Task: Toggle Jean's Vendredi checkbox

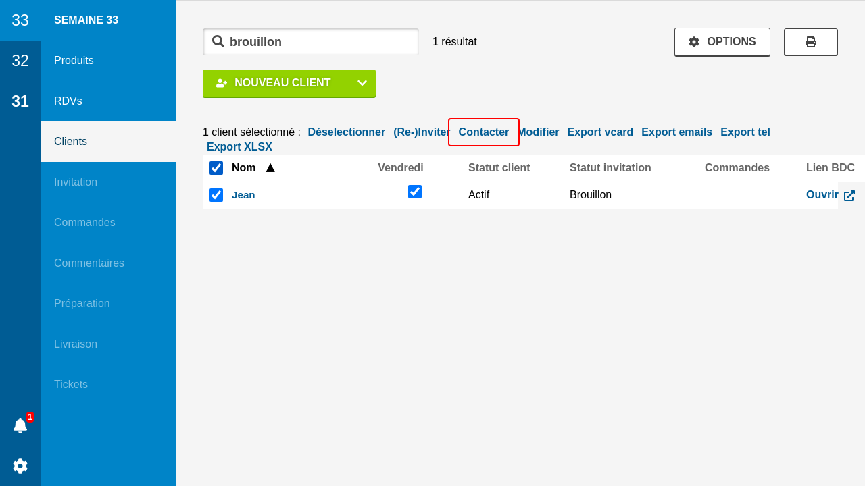Action: tap(415, 192)
